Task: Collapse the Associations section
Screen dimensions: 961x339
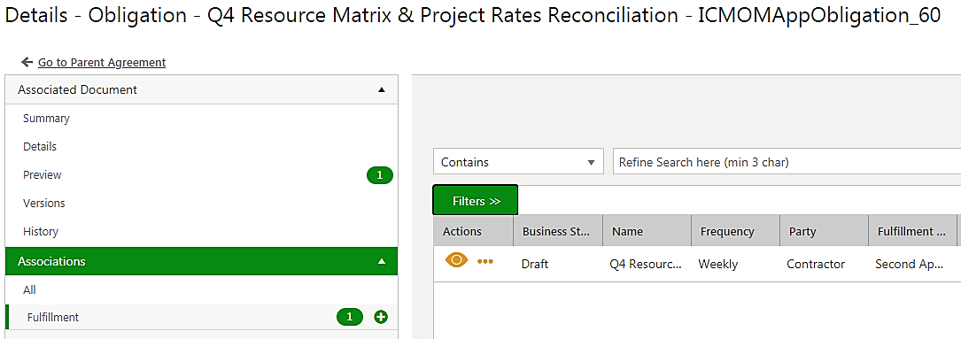Action: 382,261
